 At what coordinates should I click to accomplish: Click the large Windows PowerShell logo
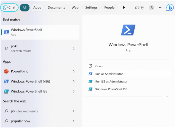coord(128,30)
